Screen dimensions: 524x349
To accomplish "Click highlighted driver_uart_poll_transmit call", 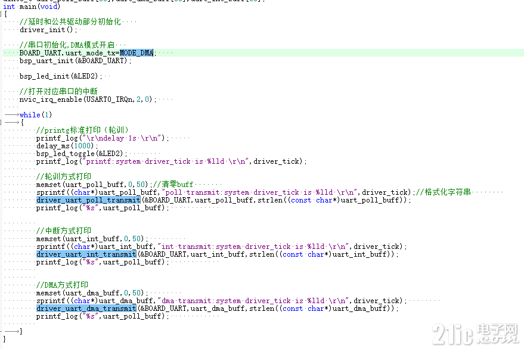I will pos(88,200).
